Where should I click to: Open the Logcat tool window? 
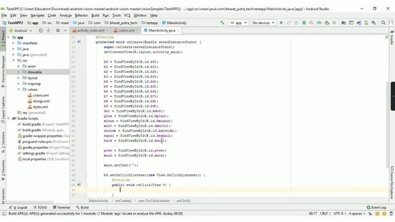19,207
